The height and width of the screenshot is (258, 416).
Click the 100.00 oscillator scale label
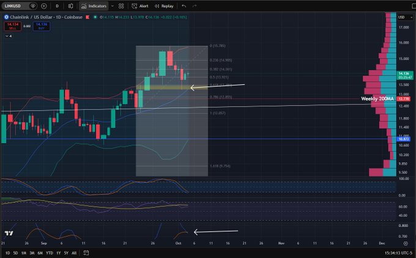point(404,179)
